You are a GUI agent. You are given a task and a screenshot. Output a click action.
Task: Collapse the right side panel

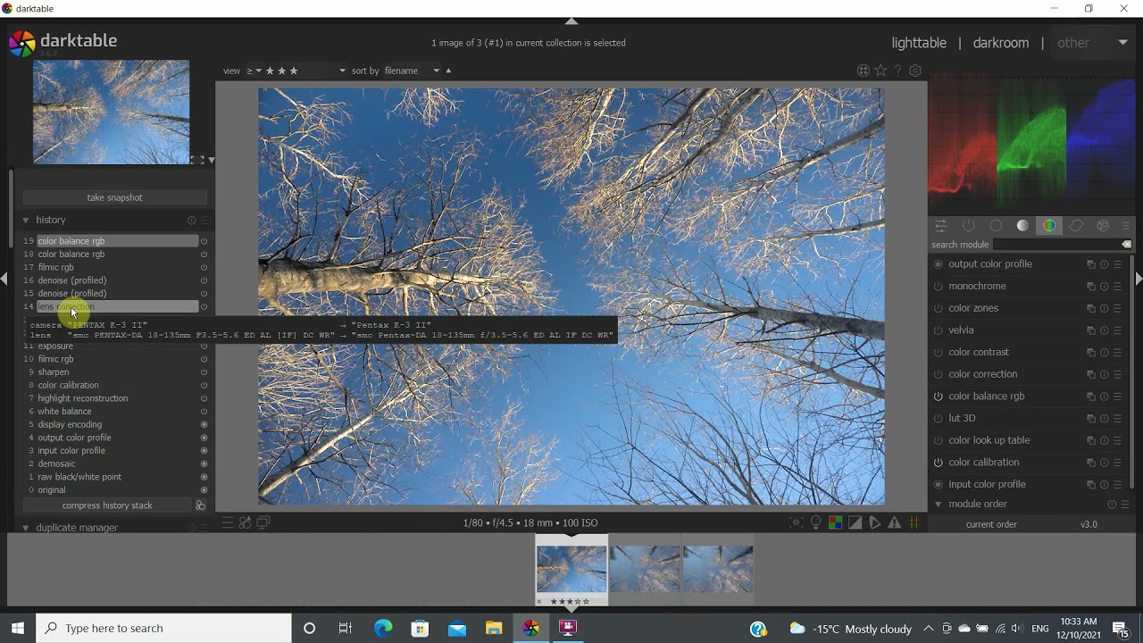[1139, 280]
